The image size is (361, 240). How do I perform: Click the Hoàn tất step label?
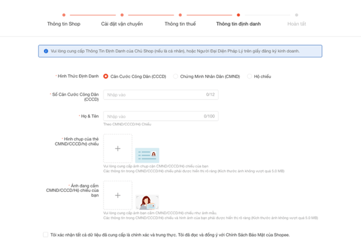click(x=295, y=25)
